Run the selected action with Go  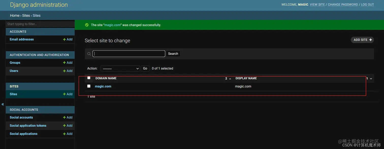(145, 69)
